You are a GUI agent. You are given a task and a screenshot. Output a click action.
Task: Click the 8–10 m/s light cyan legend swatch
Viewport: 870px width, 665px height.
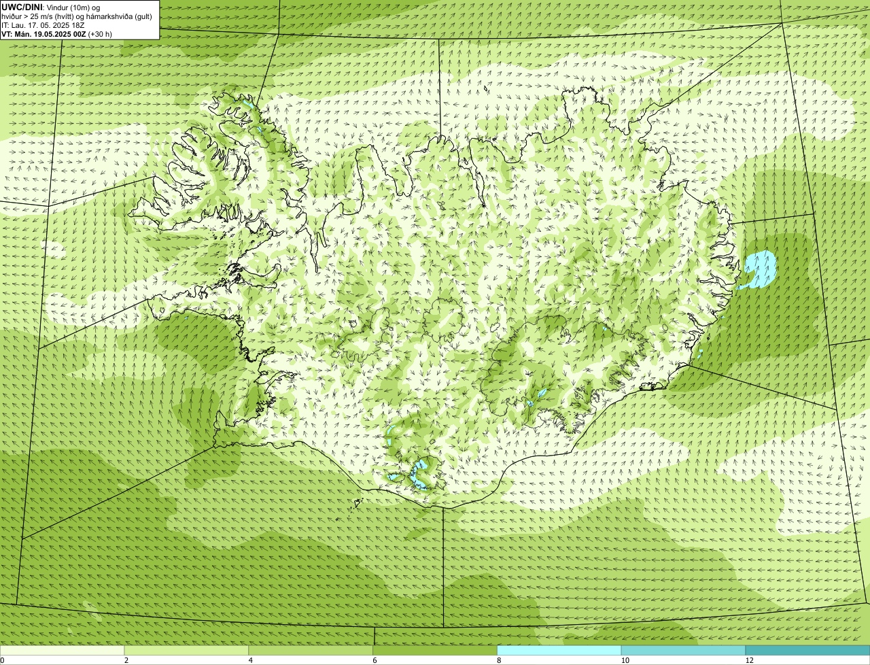559,651
